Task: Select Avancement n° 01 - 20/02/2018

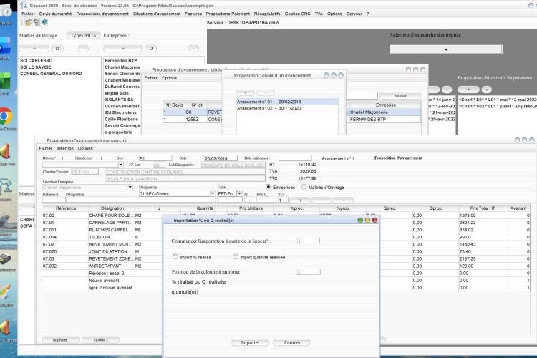Action: (287, 102)
